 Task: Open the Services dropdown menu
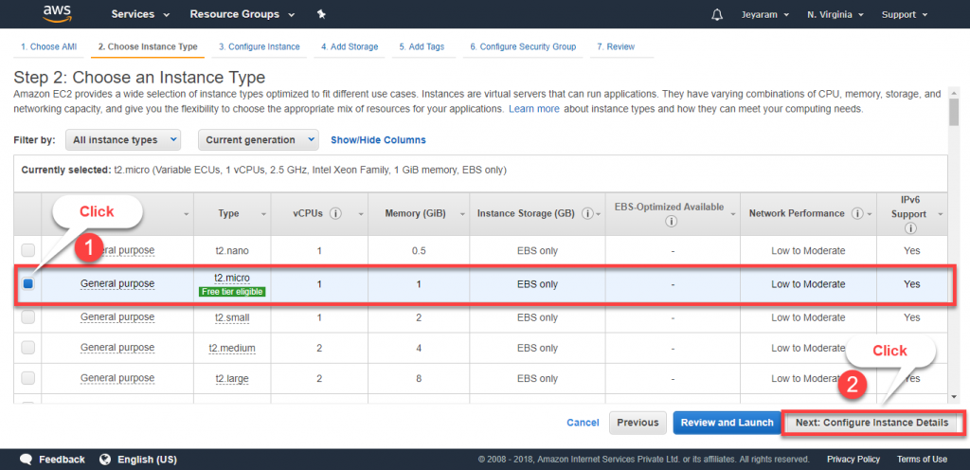pyautogui.click(x=140, y=14)
